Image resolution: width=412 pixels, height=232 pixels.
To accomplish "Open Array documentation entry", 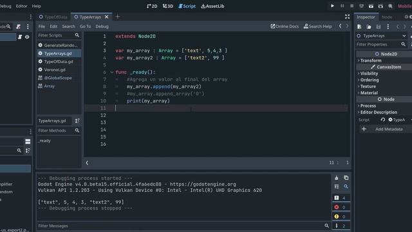I will [59, 86].
